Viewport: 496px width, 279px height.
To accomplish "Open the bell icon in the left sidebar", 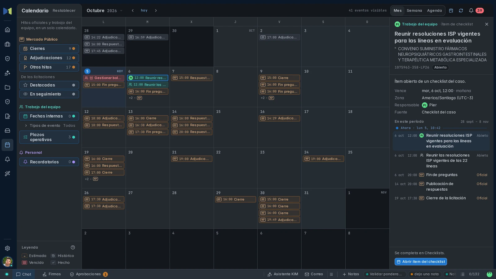I will point(7,159).
